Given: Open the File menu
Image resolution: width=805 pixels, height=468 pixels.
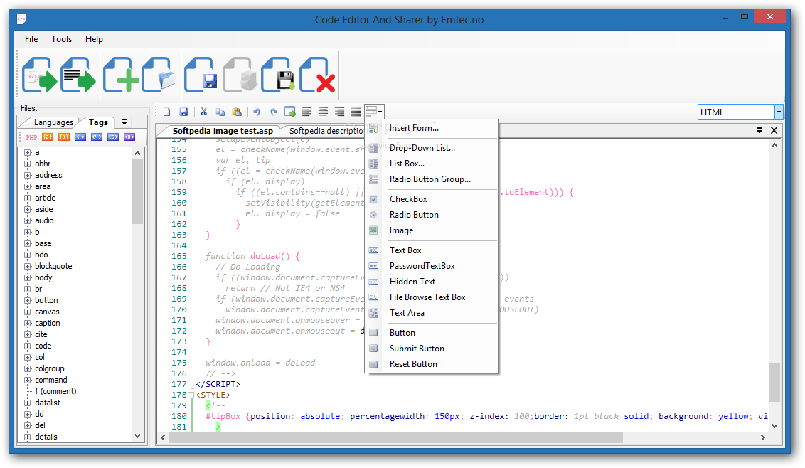Looking at the screenshot, I should 31,39.
